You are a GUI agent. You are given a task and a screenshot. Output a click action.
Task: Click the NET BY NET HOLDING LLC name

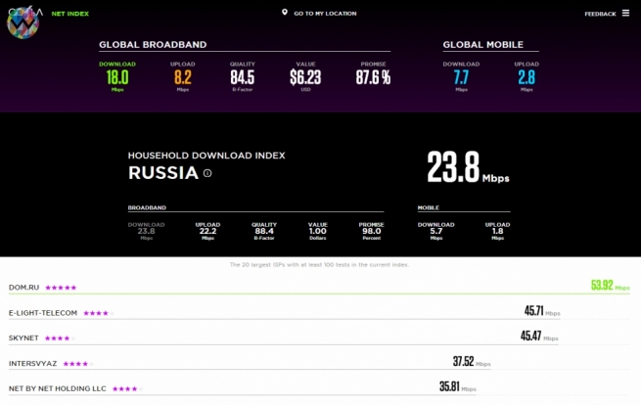(x=57, y=388)
